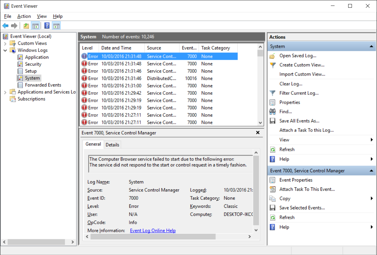Image resolution: width=377 pixels, height=255 pixels.
Task: Click Clear Log... action
Action: point(291,84)
